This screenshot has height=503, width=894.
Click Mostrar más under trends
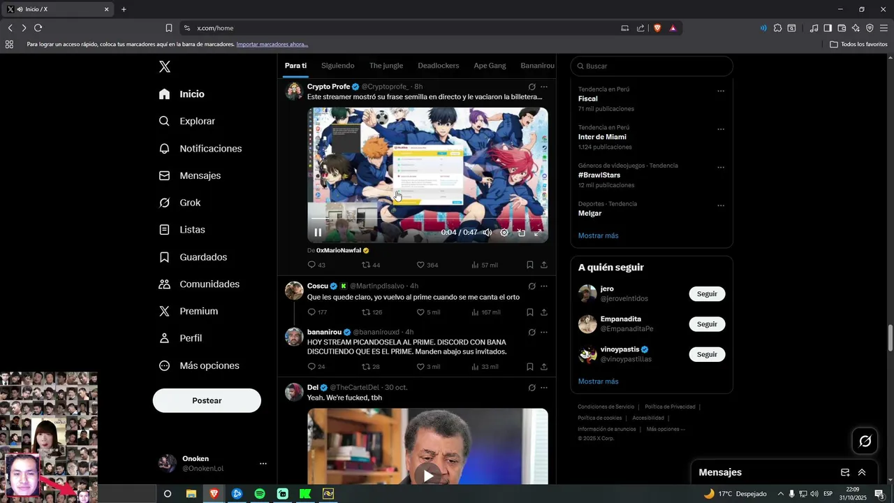(x=599, y=235)
